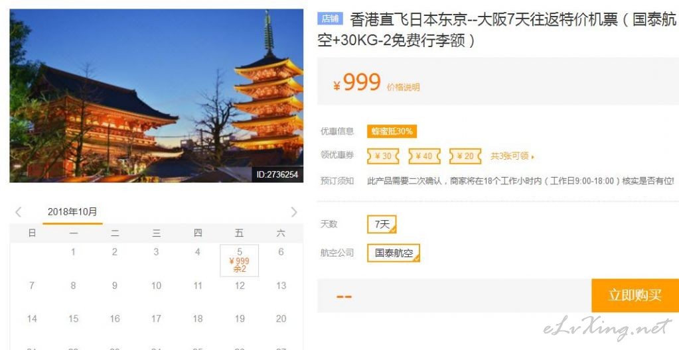
Task: Choose October 1 on the calendar
Action: point(73,252)
